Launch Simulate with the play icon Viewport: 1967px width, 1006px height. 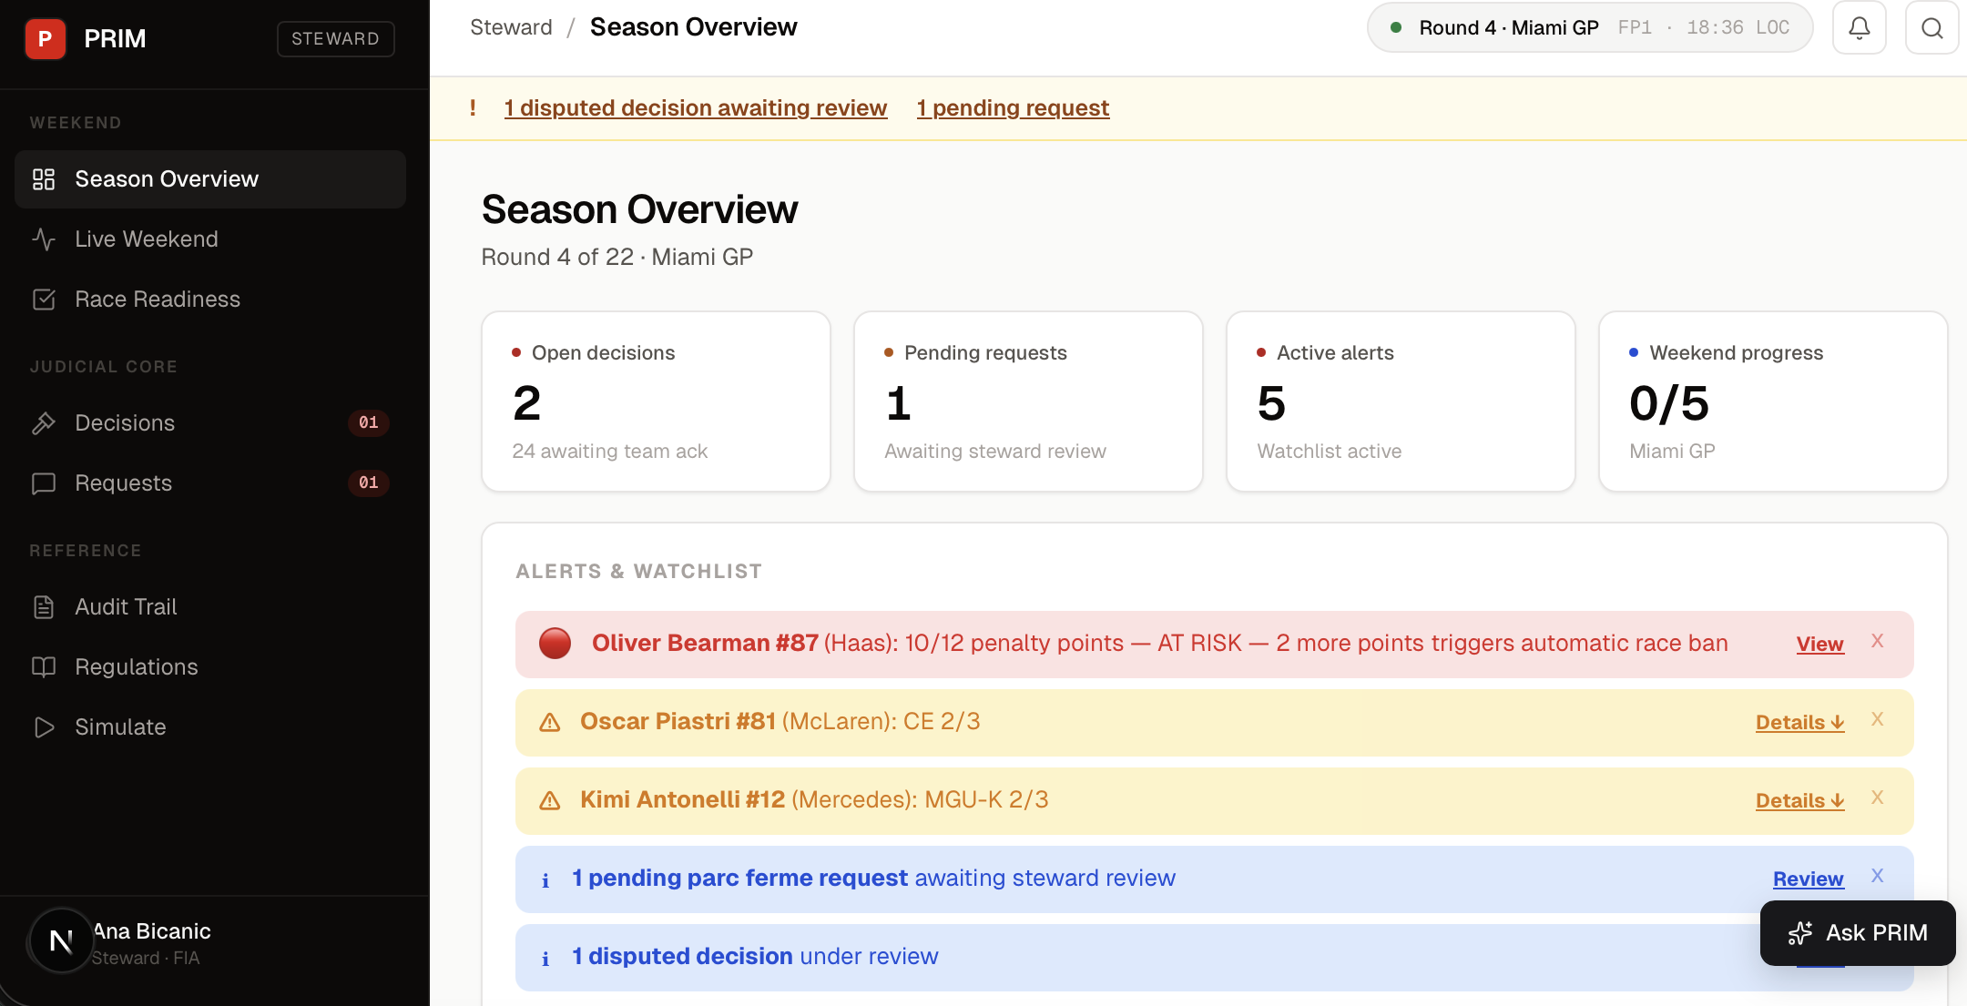click(43, 727)
